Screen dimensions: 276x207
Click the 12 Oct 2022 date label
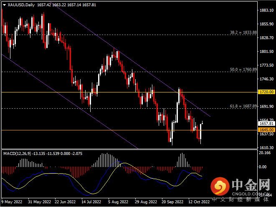coord(199,202)
